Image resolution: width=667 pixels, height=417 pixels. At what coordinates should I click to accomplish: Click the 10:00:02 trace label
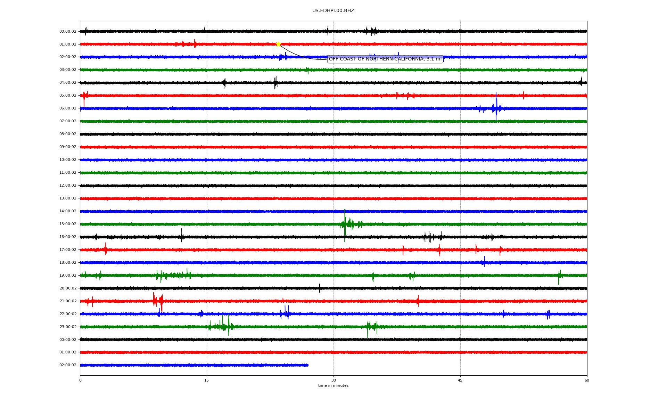pos(68,160)
